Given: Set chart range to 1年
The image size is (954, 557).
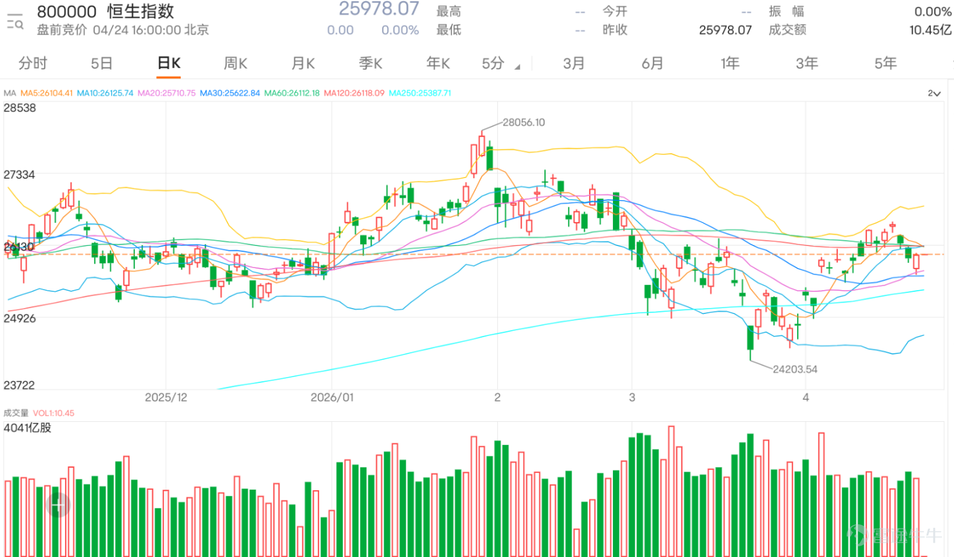Looking at the screenshot, I should [x=730, y=63].
